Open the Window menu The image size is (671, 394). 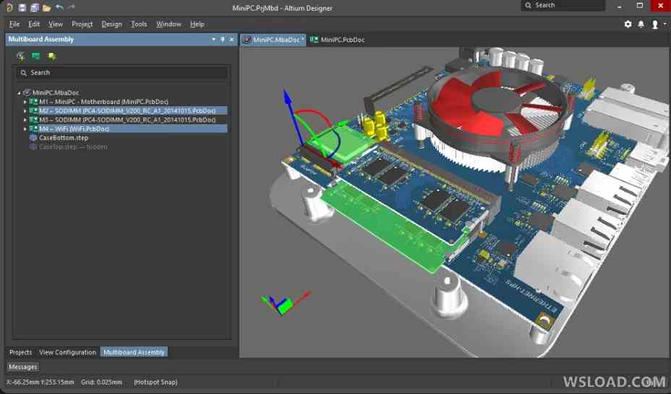168,25
